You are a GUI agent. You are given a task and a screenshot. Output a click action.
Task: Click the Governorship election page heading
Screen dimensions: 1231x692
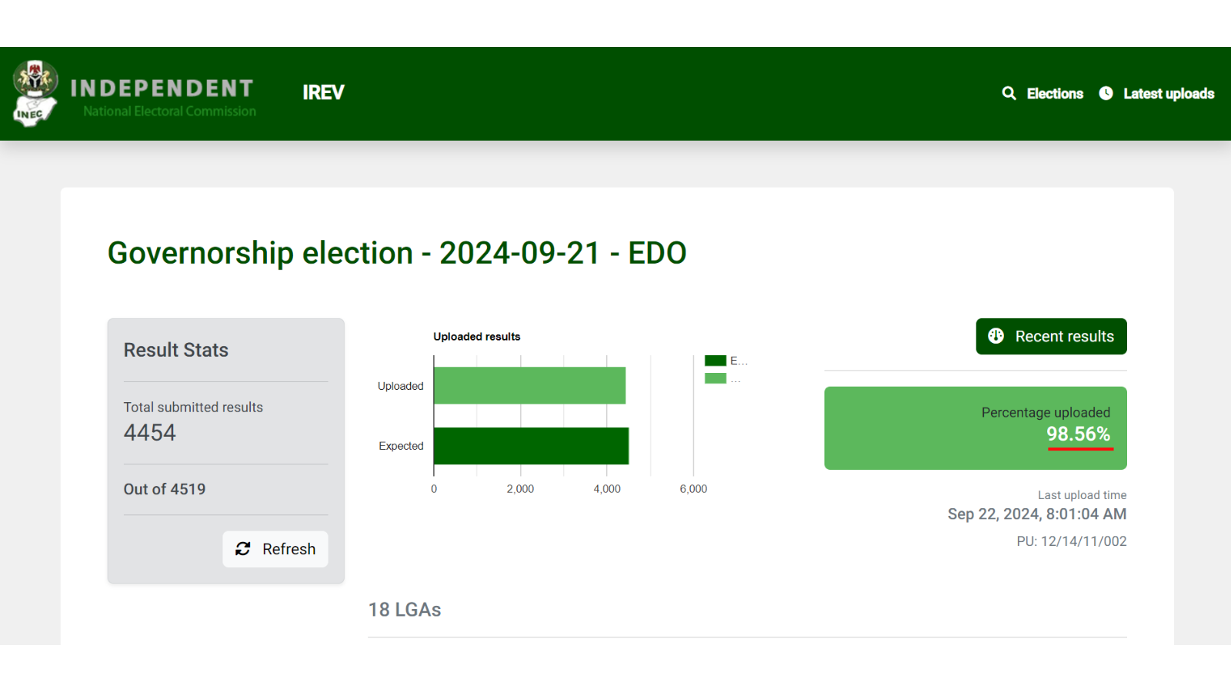397,253
